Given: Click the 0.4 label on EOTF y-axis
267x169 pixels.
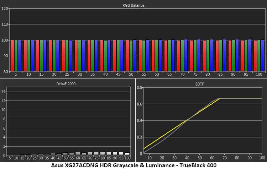Looking at the screenshot, I should [x=140, y=121].
